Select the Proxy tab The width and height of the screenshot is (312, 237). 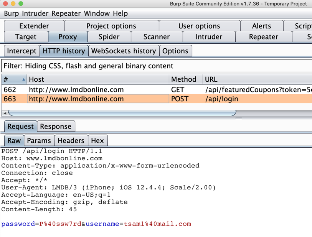pos(68,36)
